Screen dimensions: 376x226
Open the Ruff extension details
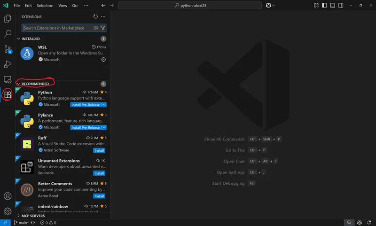63,144
